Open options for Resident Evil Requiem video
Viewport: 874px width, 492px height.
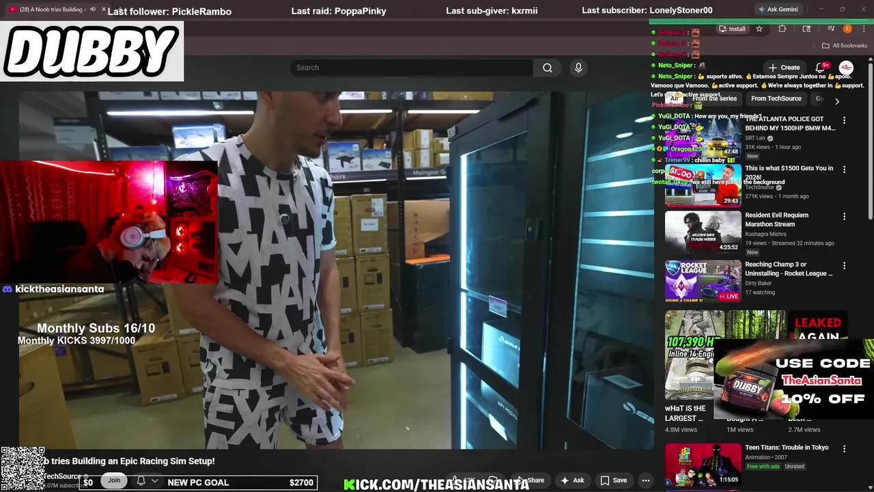click(x=844, y=217)
